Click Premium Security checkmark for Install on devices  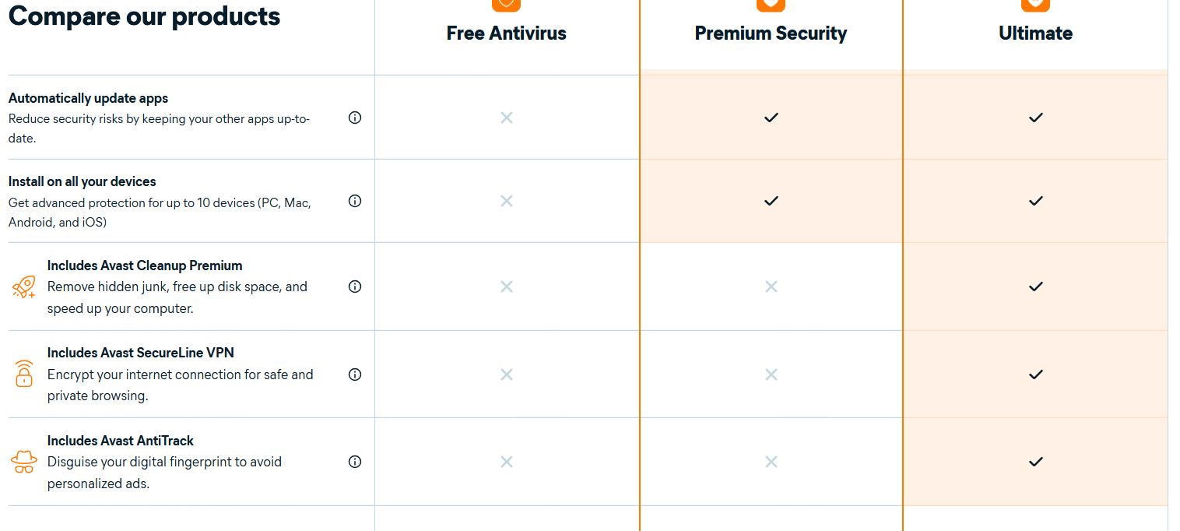point(771,201)
